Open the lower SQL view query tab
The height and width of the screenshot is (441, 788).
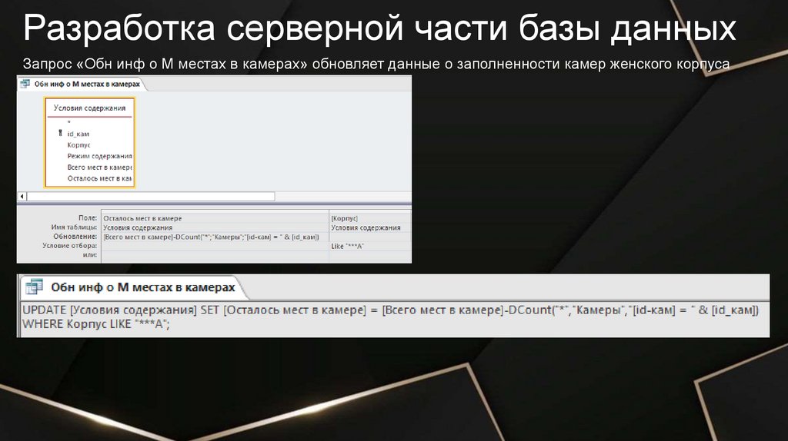(x=134, y=287)
